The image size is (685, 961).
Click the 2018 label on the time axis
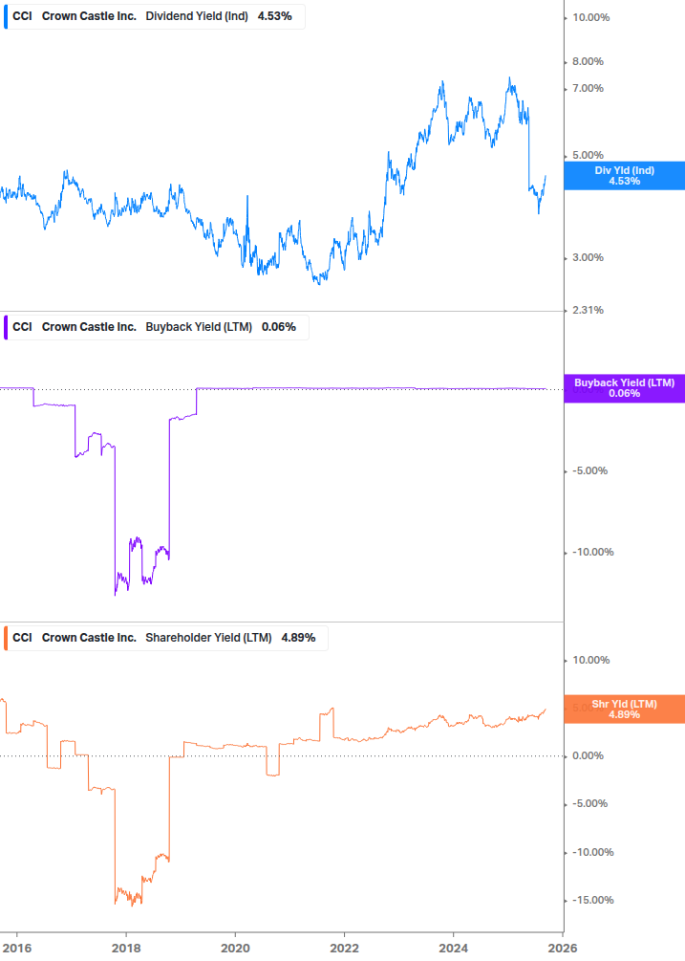[x=125, y=949]
